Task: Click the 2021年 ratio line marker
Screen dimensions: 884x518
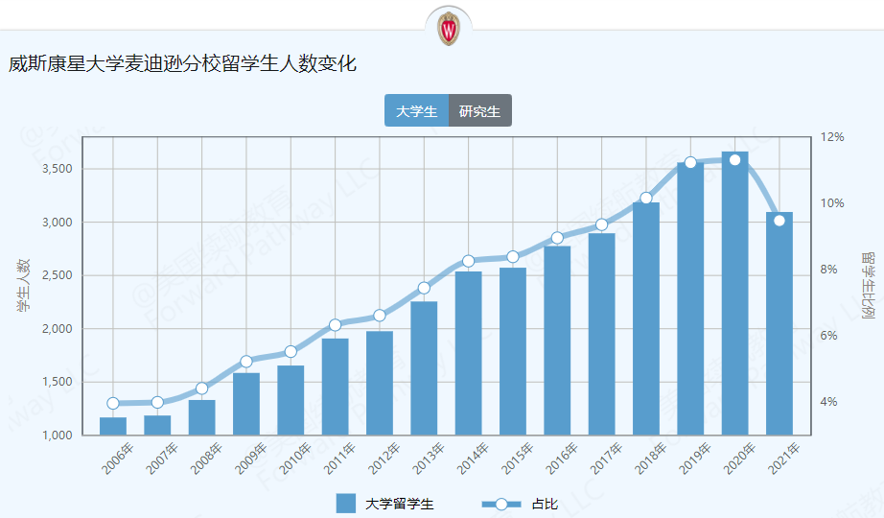Action: point(779,220)
